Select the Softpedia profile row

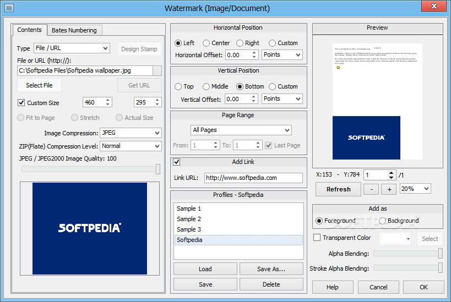point(238,240)
